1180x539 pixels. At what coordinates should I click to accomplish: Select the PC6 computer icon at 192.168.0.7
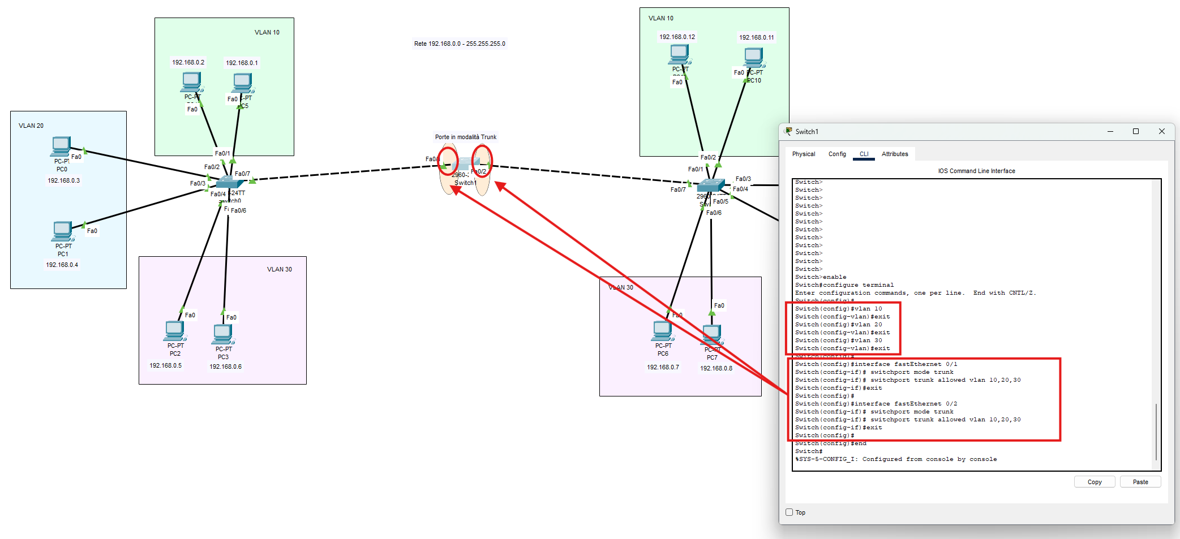[663, 331]
